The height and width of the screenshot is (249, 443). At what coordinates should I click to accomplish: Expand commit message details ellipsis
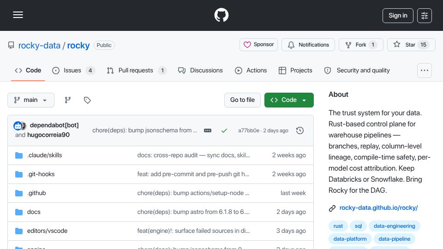click(x=208, y=130)
